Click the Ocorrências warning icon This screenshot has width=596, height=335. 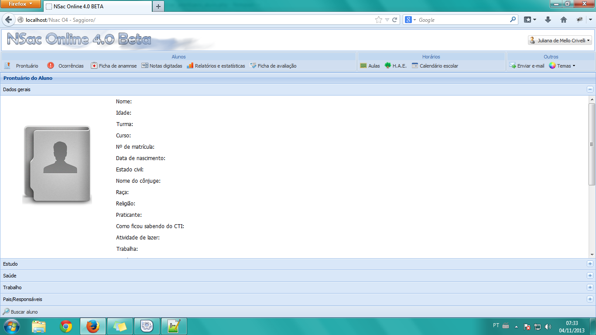(x=51, y=66)
